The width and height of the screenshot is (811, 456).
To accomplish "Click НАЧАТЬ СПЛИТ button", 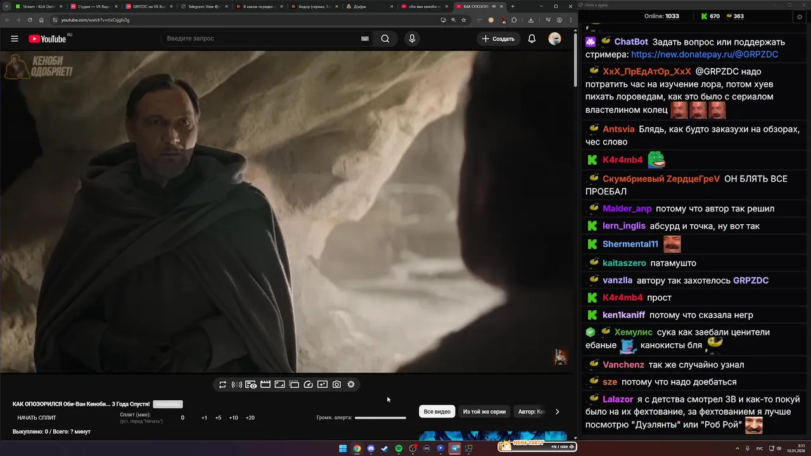I will tap(37, 418).
